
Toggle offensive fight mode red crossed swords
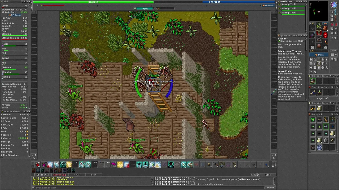tap(332, 24)
